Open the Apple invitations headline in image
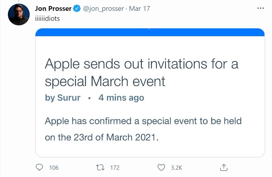Viewport: 272px width, 177px height. 141,72
